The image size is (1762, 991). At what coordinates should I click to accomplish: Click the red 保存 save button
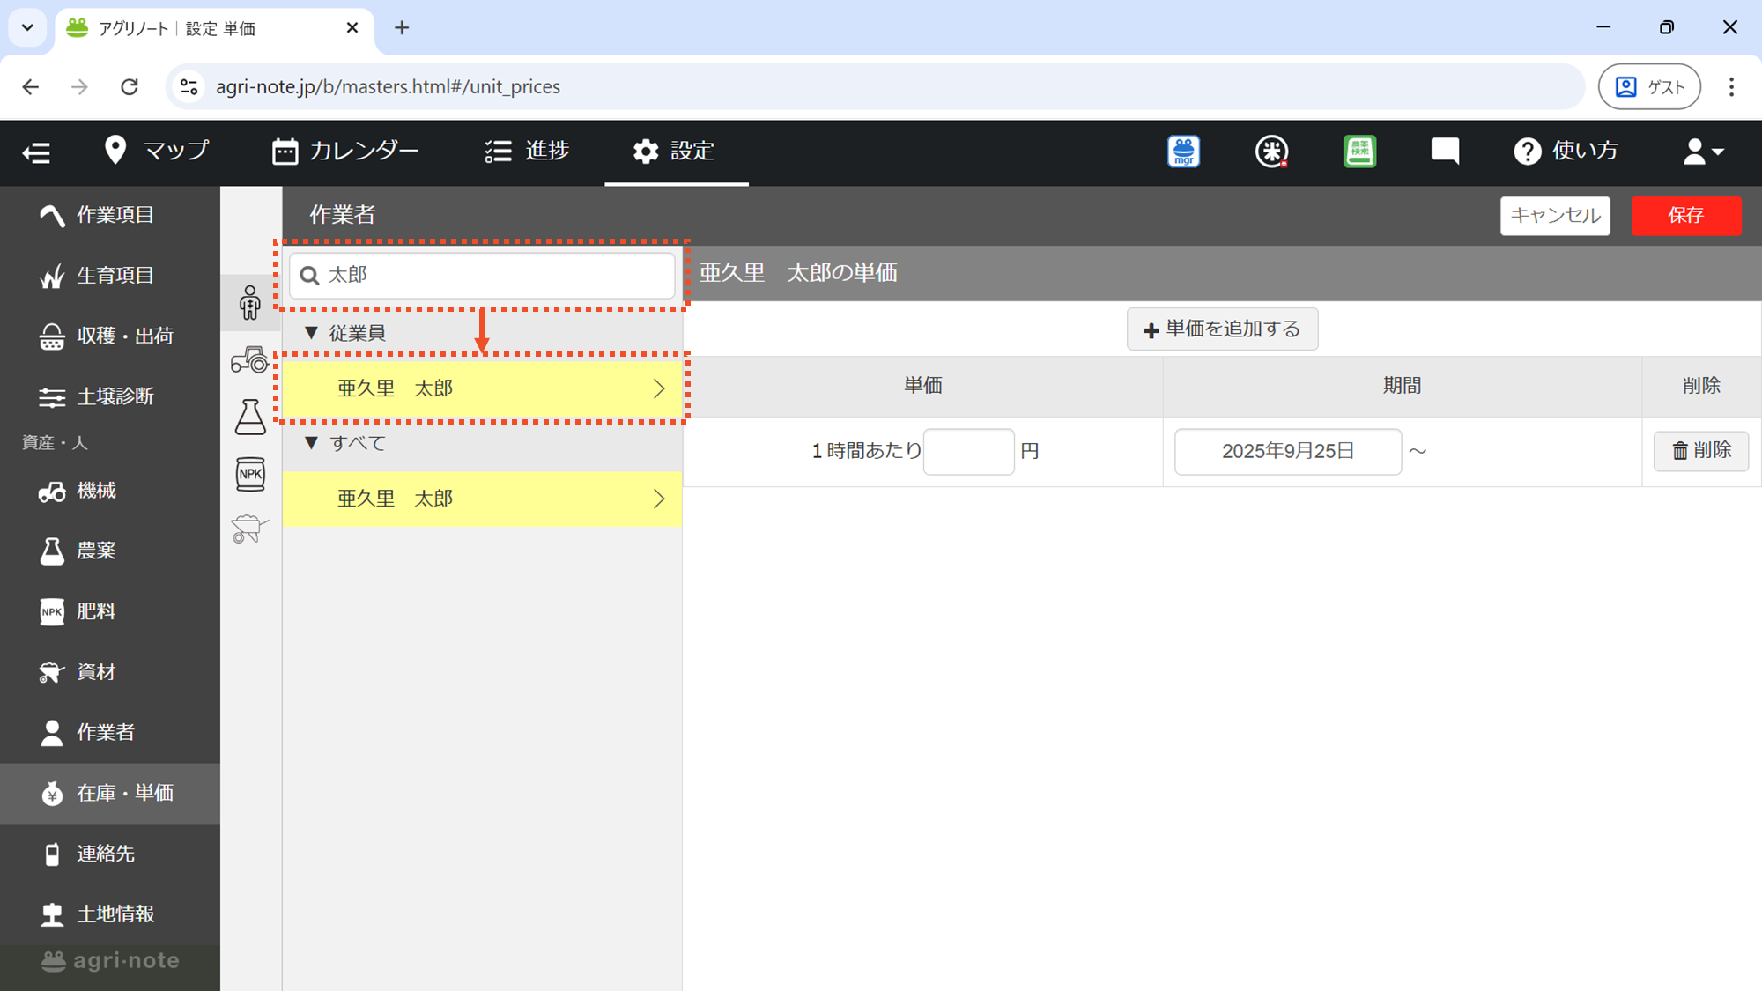pyautogui.click(x=1686, y=216)
